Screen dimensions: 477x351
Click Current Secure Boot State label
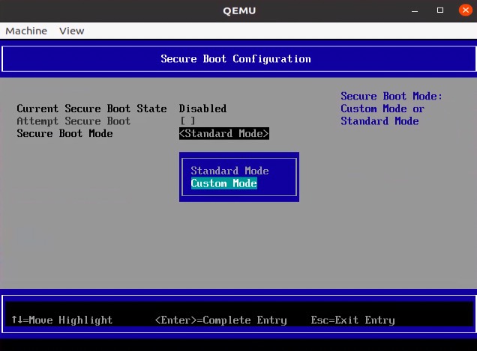[91, 109]
